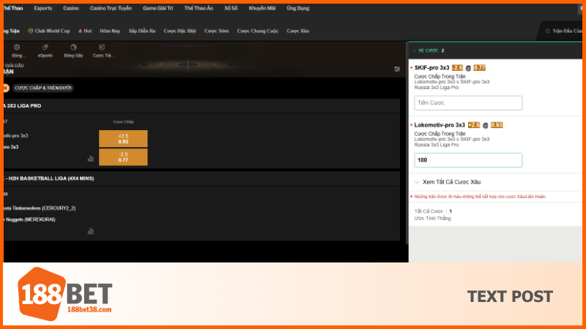586x329 pixels.
Task: Click the stake field containing 100
Action: [x=468, y=160]
